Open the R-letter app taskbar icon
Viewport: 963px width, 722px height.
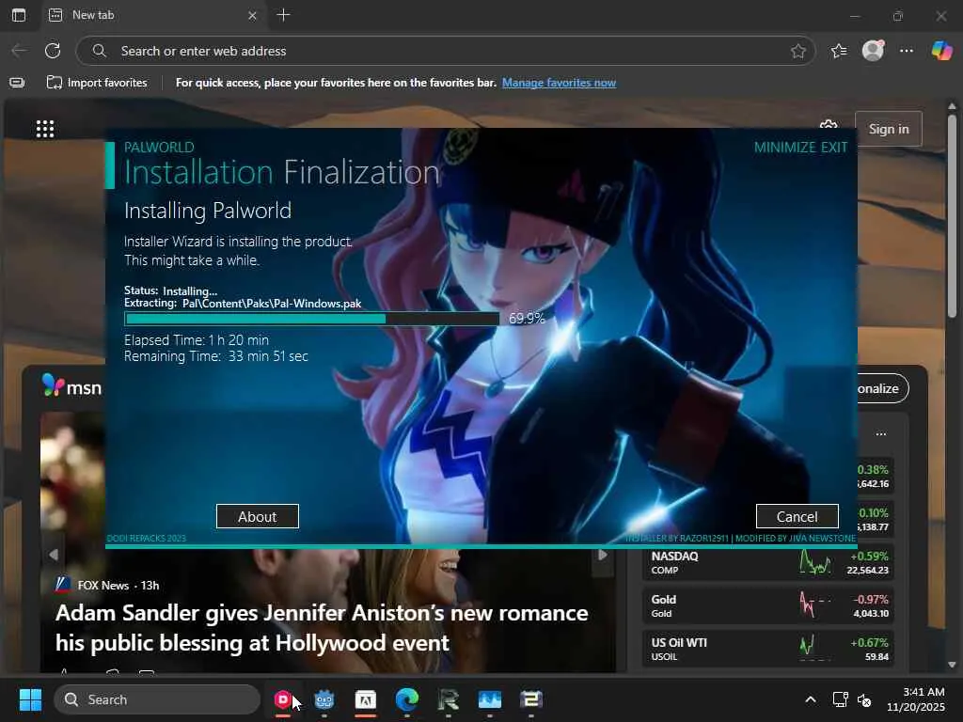pos(449,699)
